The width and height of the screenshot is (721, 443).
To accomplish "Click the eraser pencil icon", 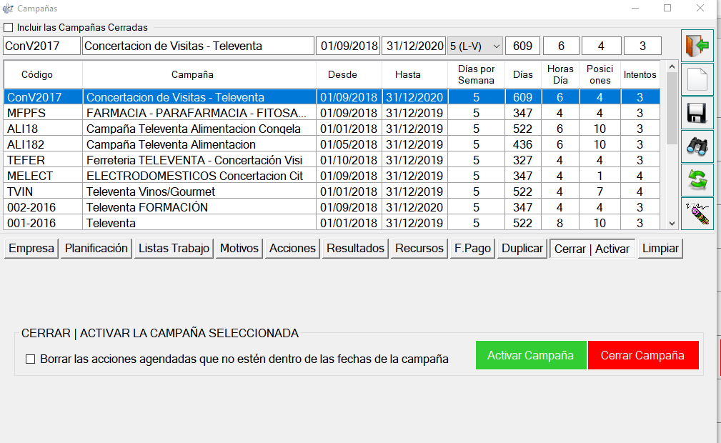I will tap(697, 214).
